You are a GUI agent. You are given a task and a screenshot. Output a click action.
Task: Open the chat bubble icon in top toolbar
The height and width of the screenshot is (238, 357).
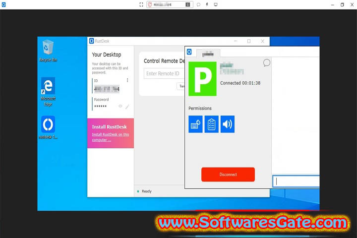(198, 4)
